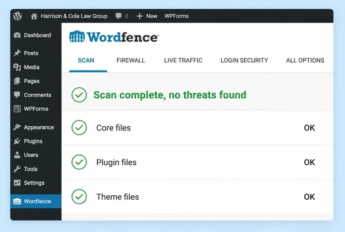
Task: Click the Plugins plug icon
Action: point(17,141)
